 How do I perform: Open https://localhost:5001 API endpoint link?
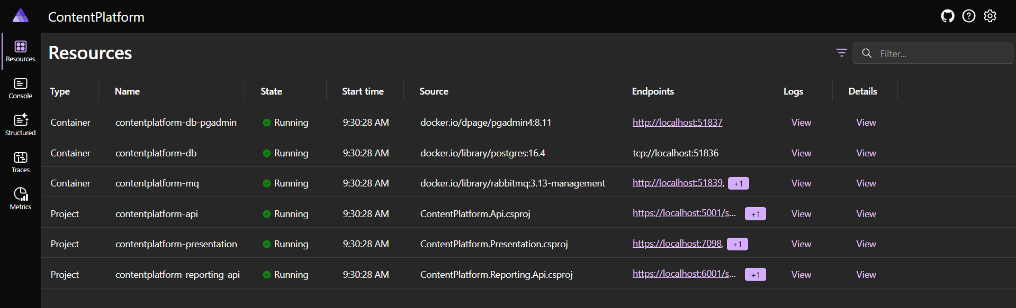[x=684, y=213]
